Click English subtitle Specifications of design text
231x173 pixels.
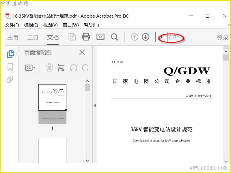pos(161,140)
